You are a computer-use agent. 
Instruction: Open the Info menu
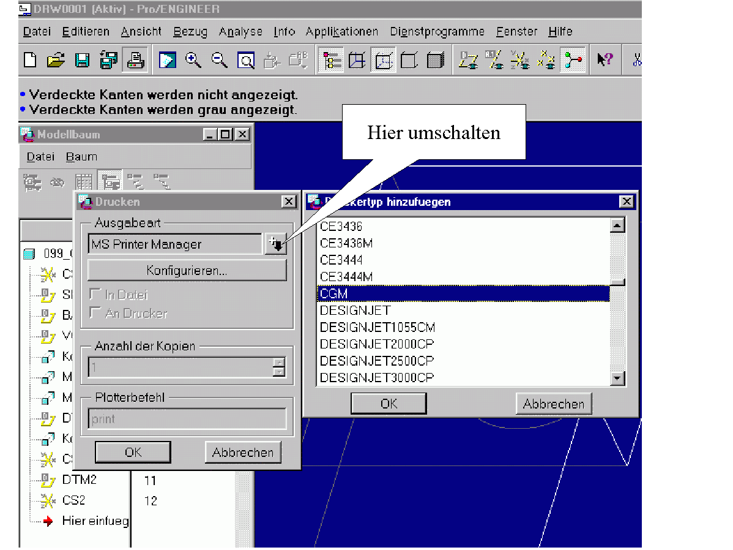coord(285,31)
